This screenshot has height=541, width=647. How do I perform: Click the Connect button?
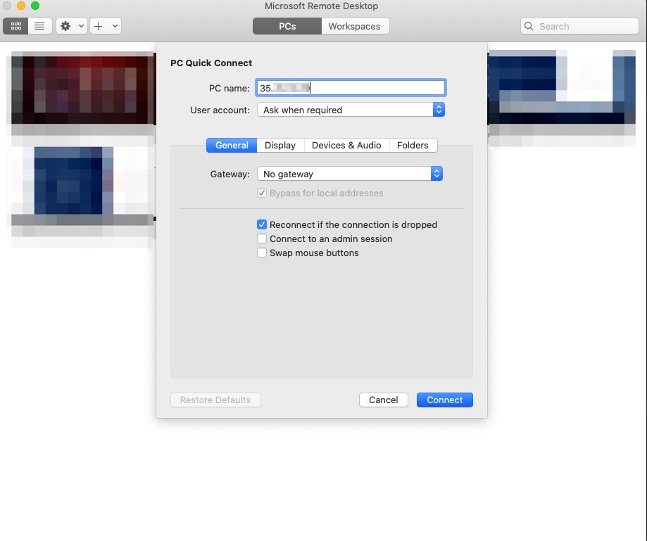click(x=444, y=400)
